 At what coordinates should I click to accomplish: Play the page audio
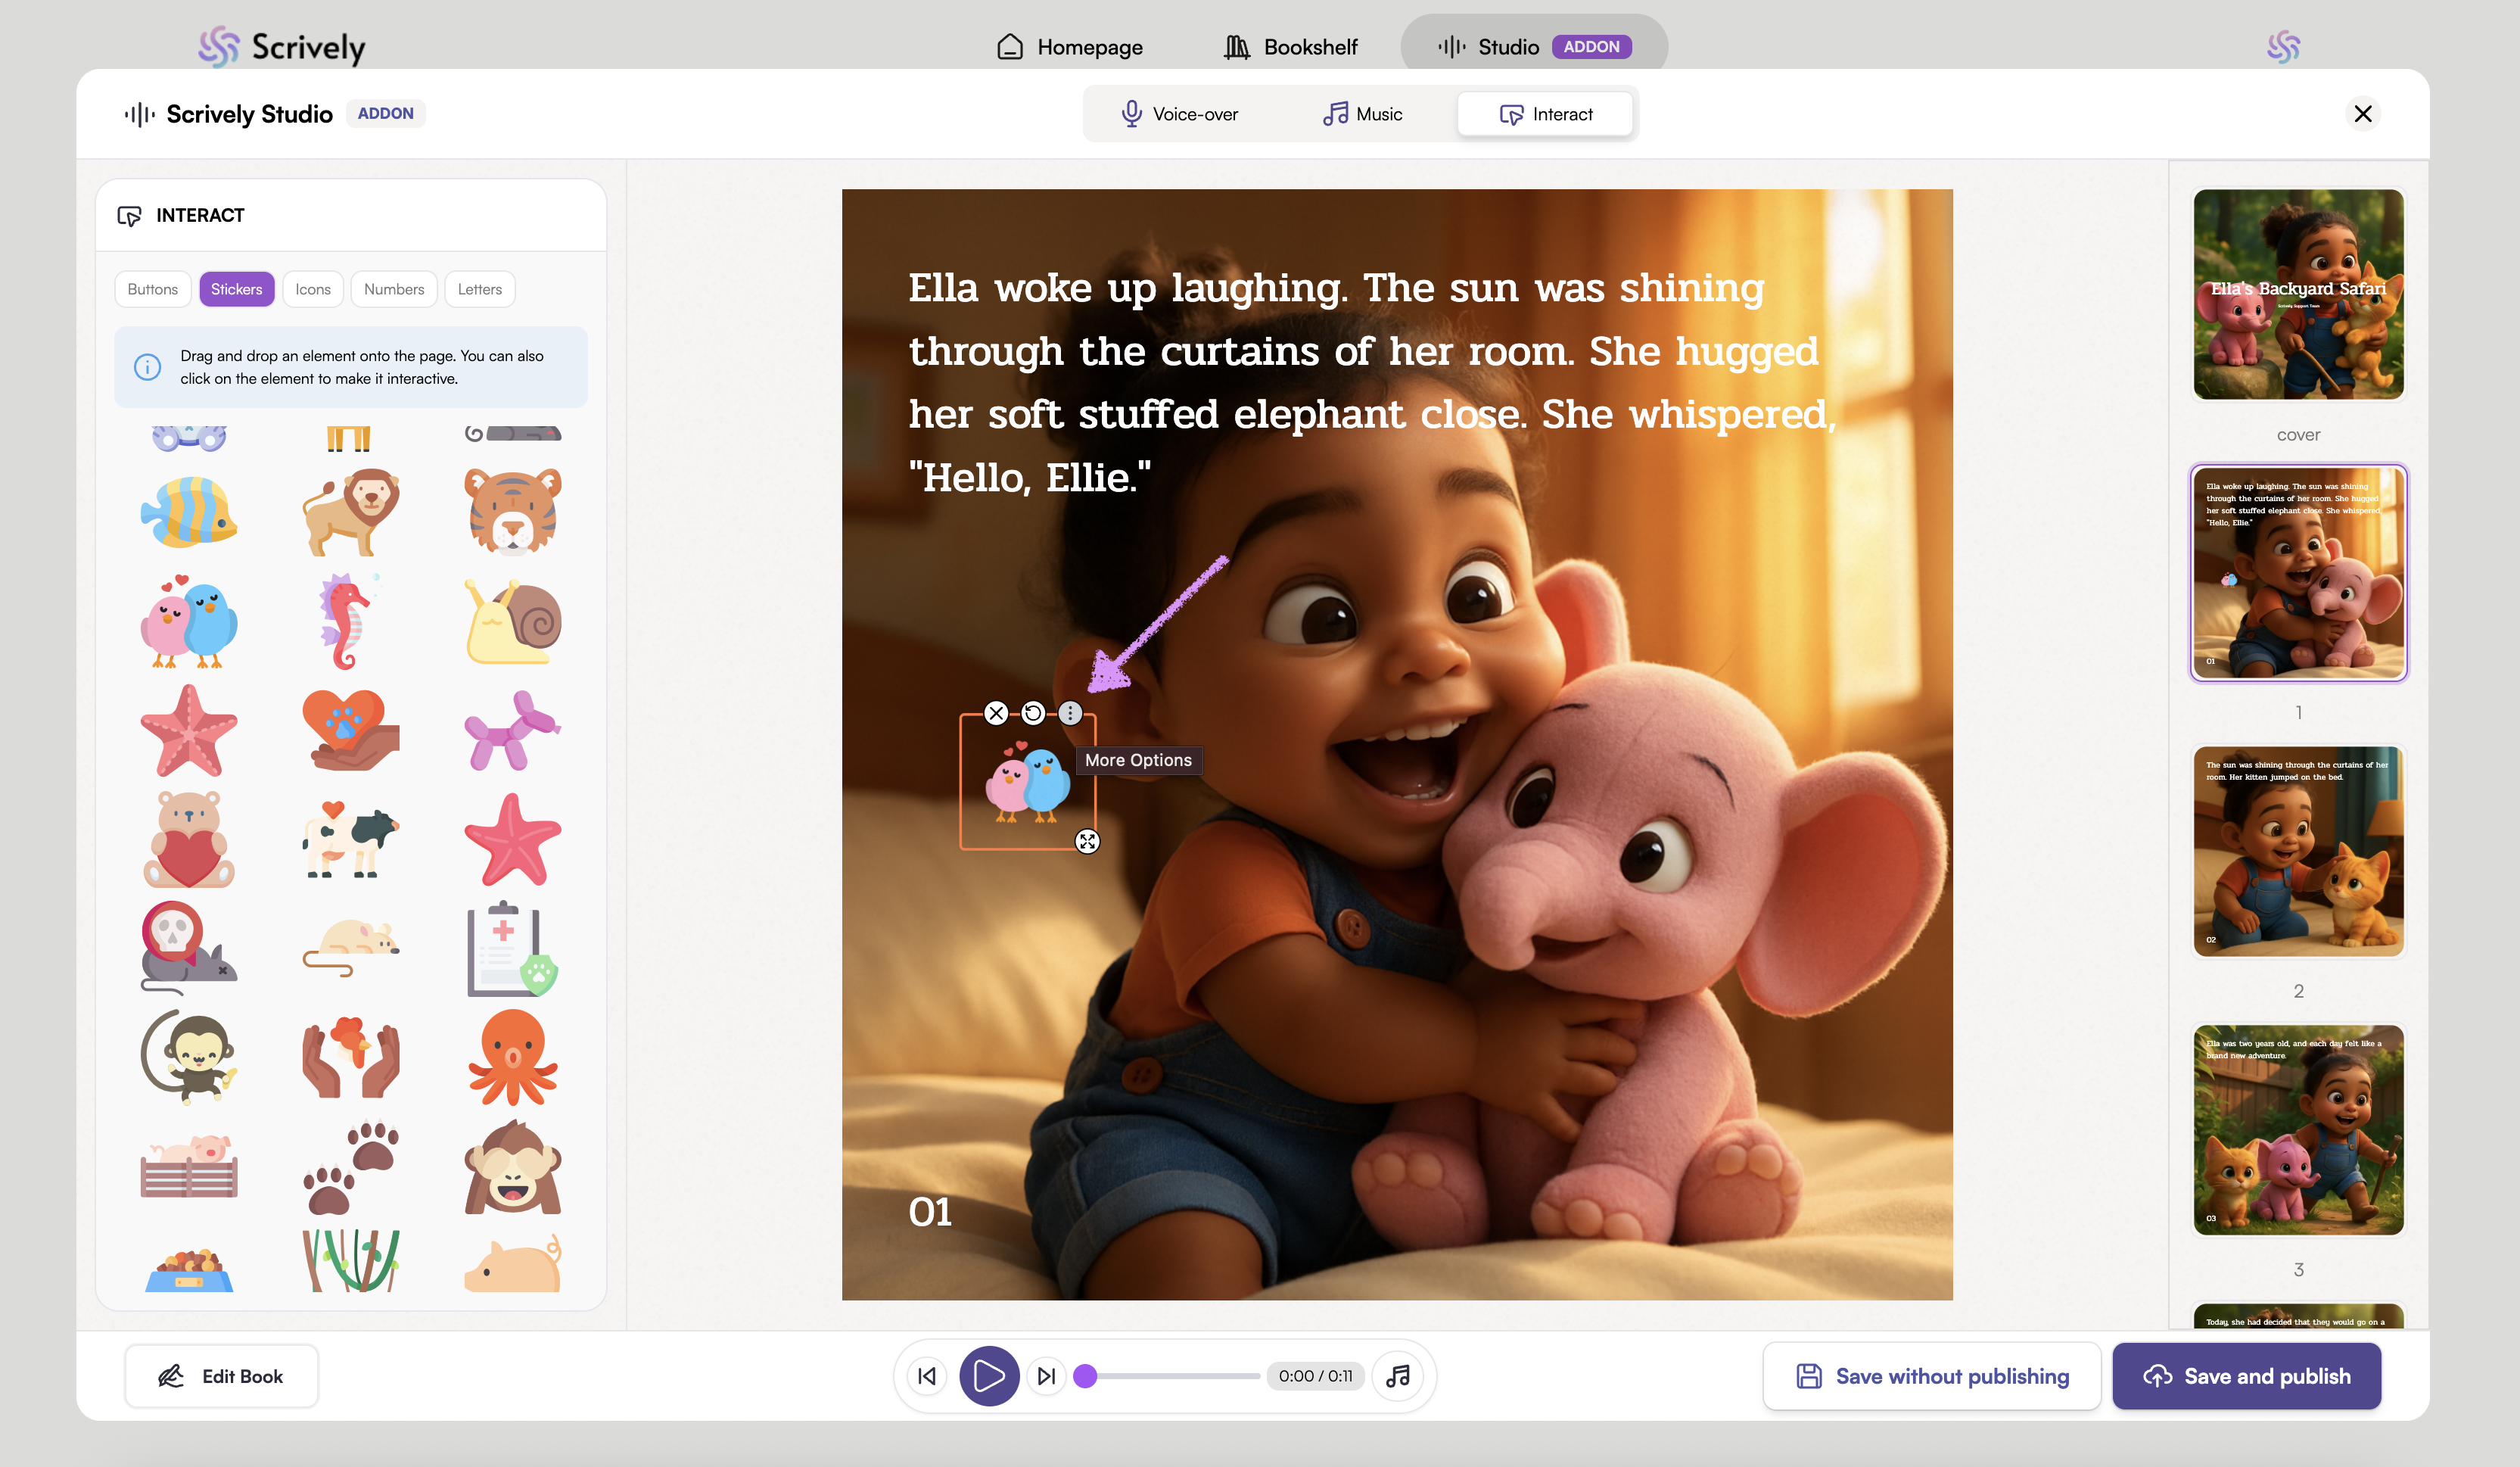(x=988, y=1376)
